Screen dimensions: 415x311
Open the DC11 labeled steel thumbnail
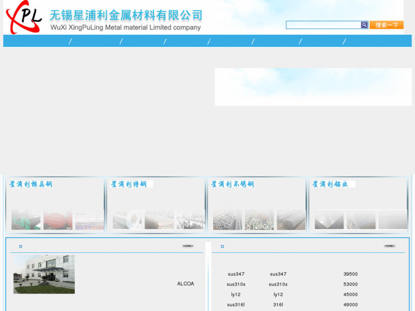pos(90,220)
